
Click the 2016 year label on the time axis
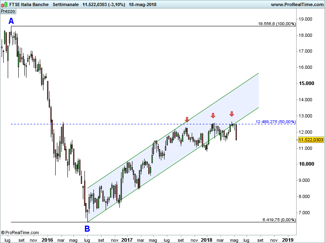[47, 240]
